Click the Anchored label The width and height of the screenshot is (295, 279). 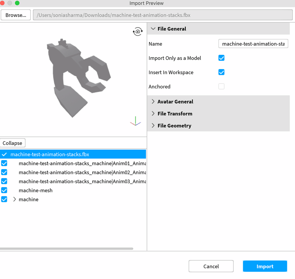159,87
